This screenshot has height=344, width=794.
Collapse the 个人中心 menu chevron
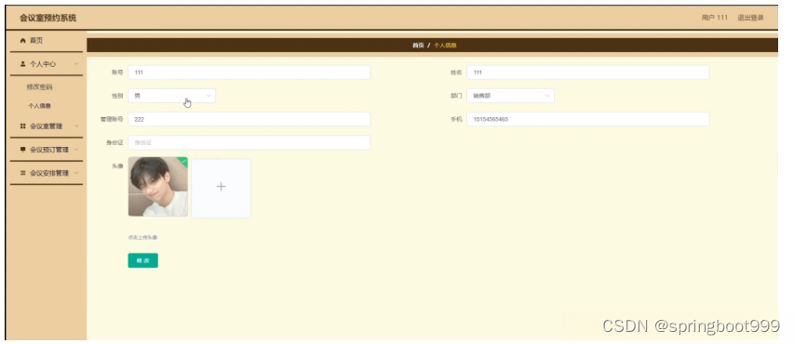[76, 64]
